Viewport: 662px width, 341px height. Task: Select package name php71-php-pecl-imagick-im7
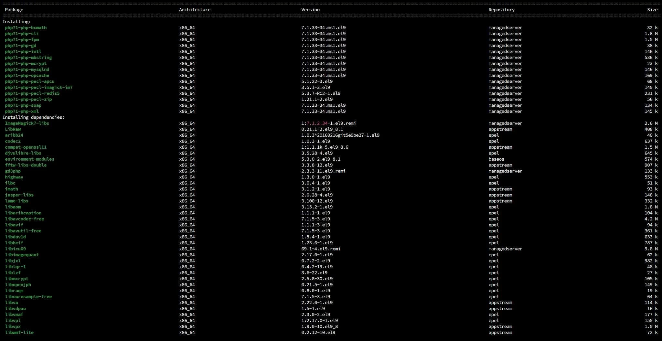[39, 88]
